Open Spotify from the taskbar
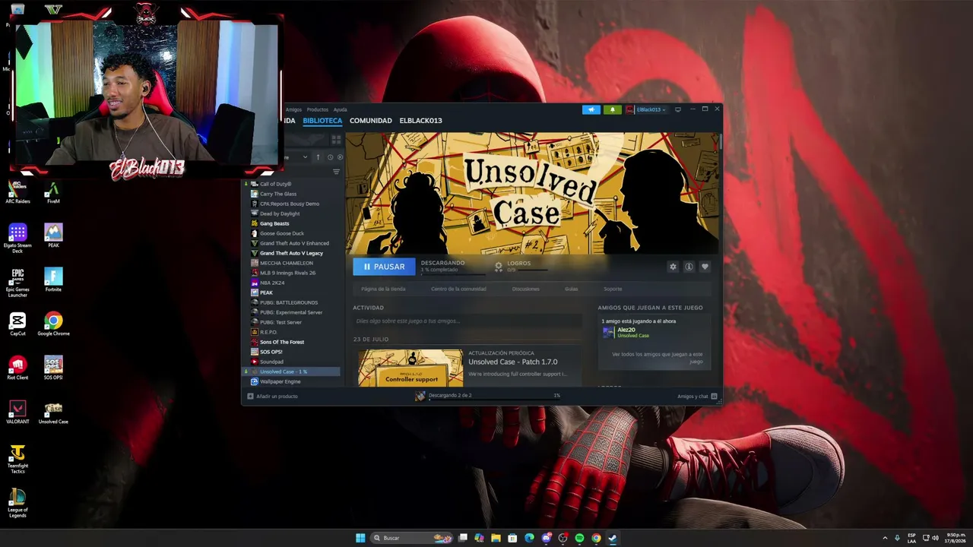This screenshot has width=973, height=547. pyautogui.click(x=579, y=538)
